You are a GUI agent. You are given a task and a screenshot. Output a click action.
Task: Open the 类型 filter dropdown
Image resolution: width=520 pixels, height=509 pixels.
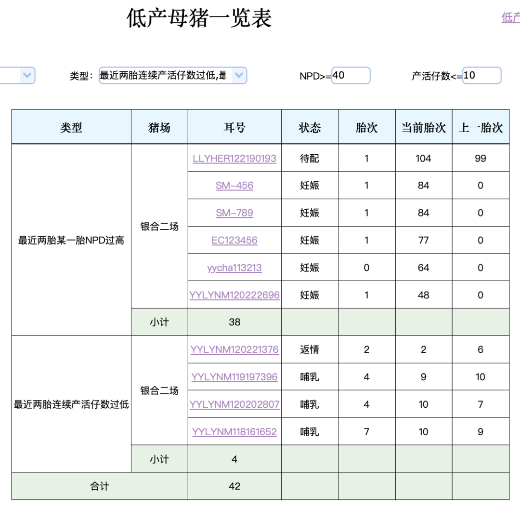(x=173, y=76)
